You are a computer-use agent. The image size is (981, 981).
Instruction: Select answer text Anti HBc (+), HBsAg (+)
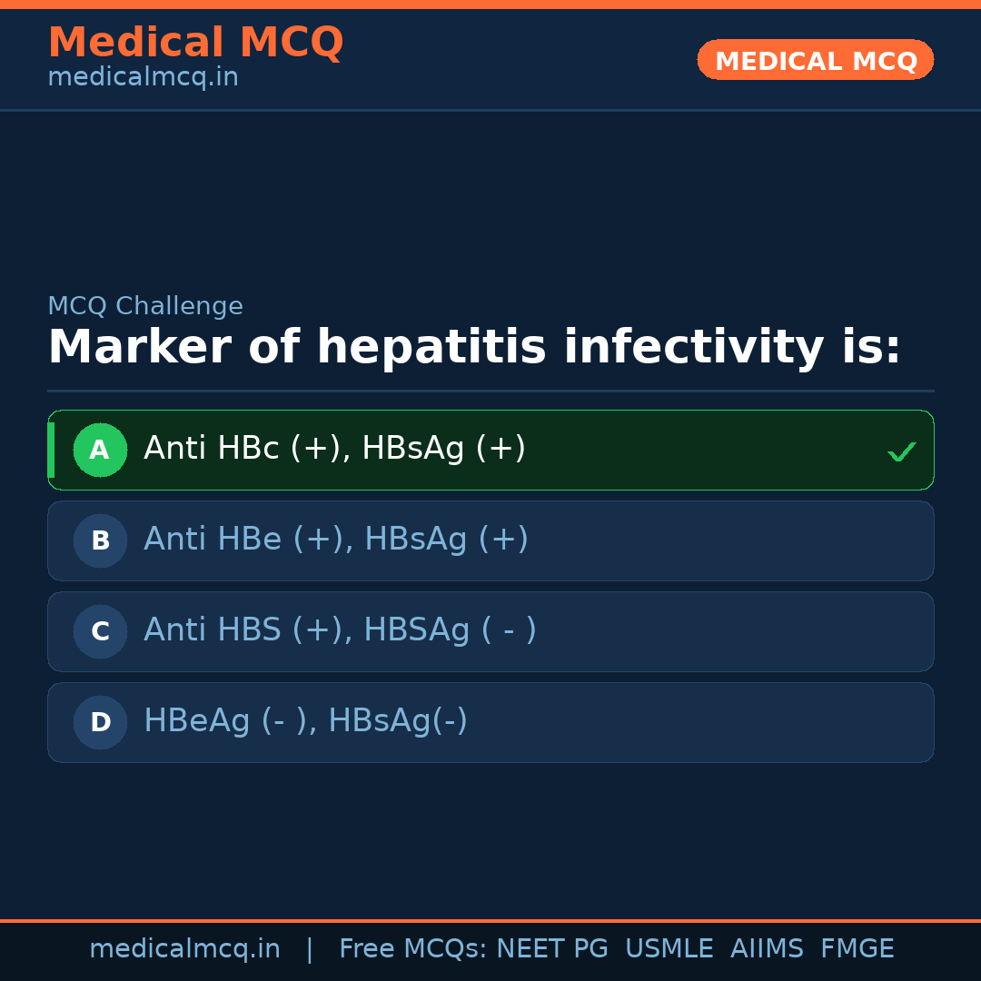tap(334, 449)
